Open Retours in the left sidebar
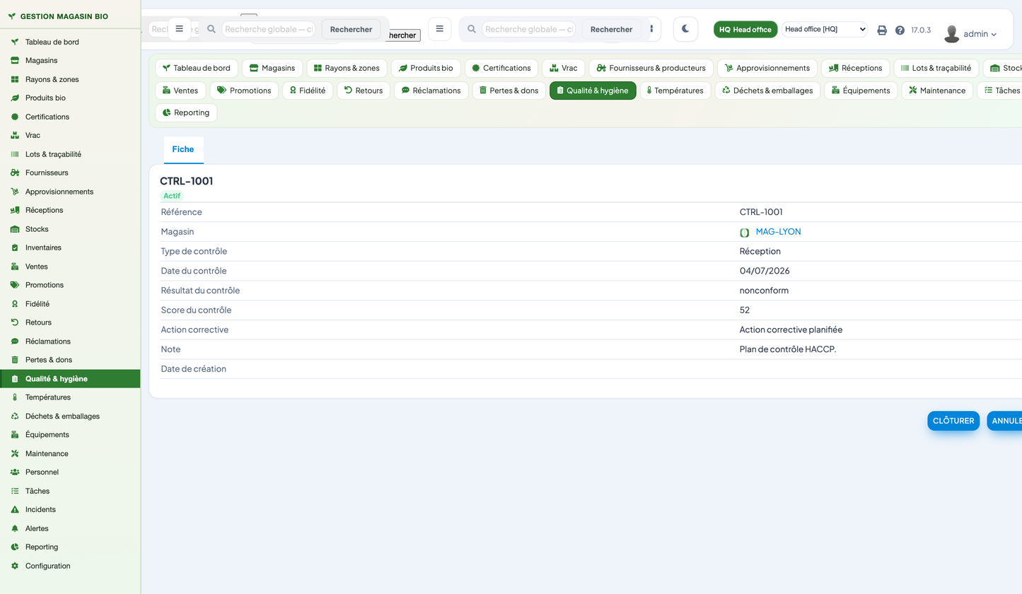Viewport: 1022px width, 594px height. [70, 322]
